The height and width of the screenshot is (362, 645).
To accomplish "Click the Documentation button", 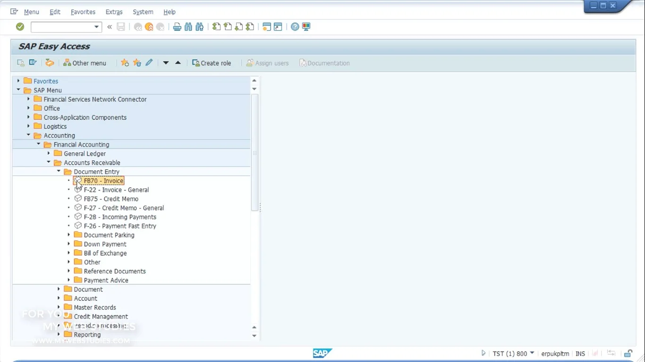I will (x=324, y=63).
